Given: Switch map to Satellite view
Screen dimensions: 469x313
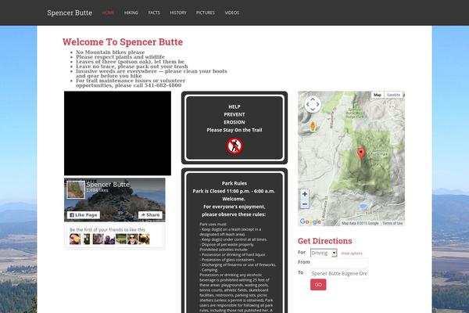Looking at the screenshot, I should coord(393,95).
